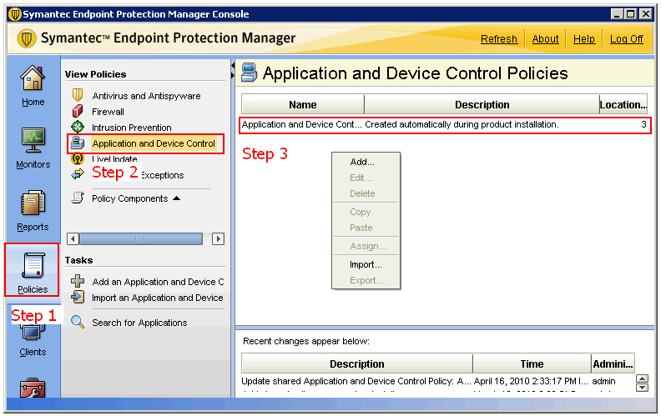The width and height of the screenshot is (661, 416).
Task: Collapse left pane with splitter arrow
Action: [x=233, y=65]
